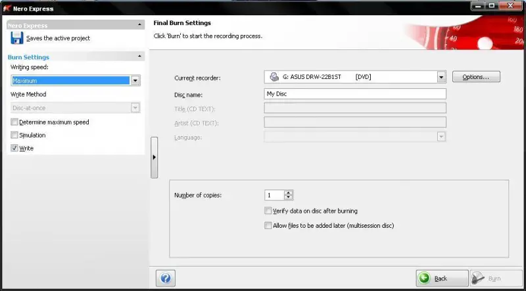
Task: Click the Number of copies value field
Action: coord(274,196)
